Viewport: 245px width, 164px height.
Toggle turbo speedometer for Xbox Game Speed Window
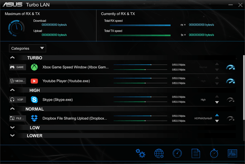230,67
